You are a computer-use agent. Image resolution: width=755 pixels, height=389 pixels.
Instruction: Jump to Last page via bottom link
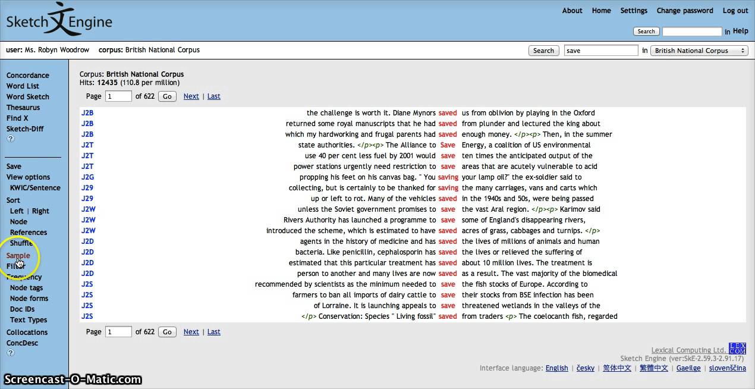(213, 332)
